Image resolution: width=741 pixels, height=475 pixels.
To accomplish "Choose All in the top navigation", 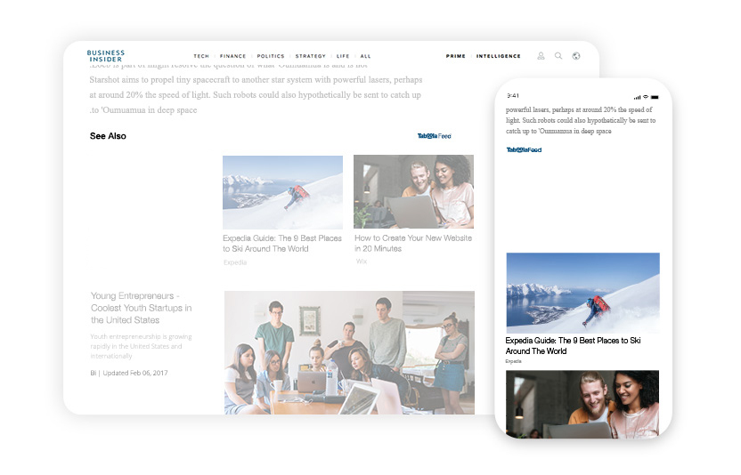I will click(365, 56).
